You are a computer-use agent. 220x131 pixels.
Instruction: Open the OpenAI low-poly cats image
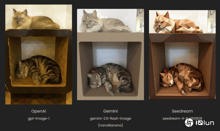pos(39,54)
